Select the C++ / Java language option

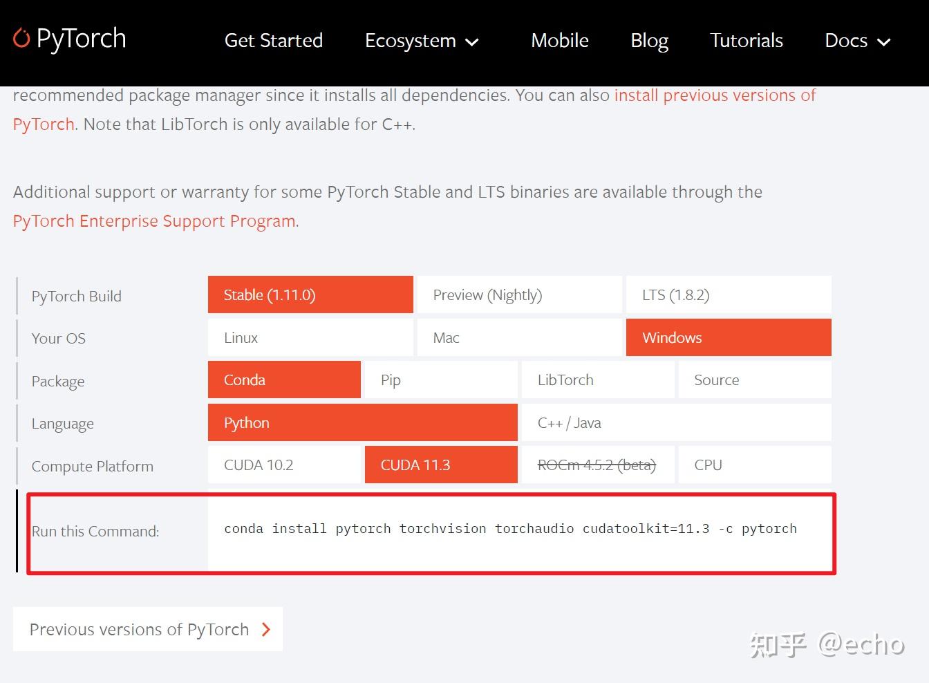(x=676, y=422)
